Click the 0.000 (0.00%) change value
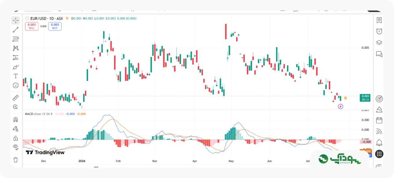The height and width of the screenshot is (178, 394). [127, 18]
